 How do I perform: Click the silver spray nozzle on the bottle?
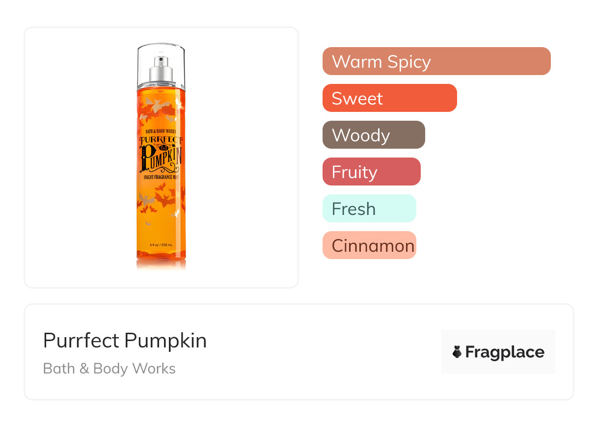pos(163,68)
